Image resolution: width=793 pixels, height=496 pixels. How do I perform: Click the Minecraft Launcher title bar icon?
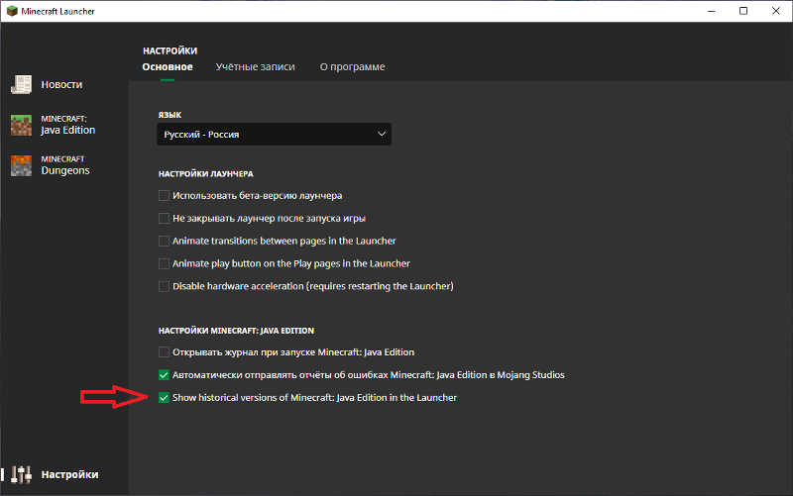tap(12, 11)
